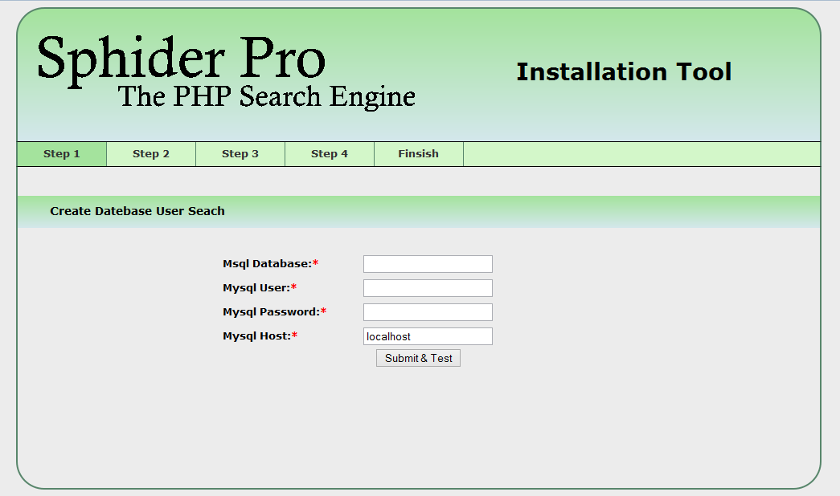Click the Submit & Test button

click(x=419, y=358)
